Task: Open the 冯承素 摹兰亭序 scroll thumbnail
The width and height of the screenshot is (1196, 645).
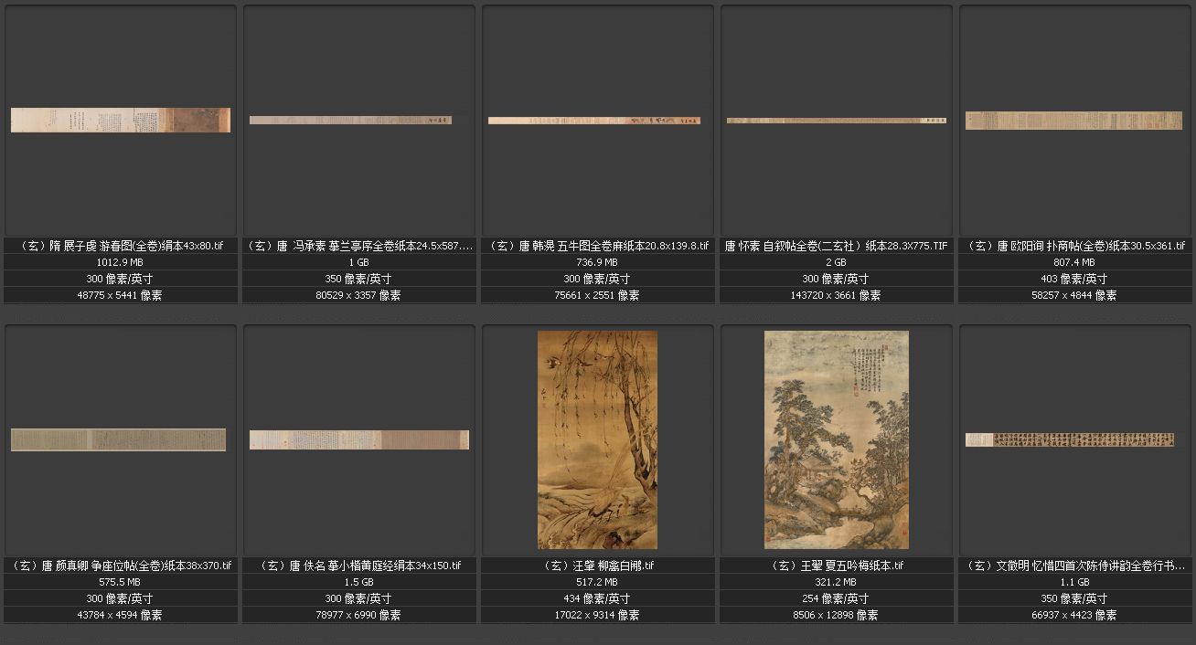Action: (x=359, y=120)
